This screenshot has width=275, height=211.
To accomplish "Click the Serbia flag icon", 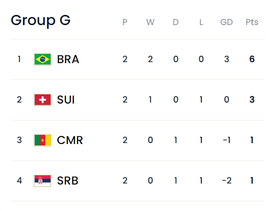I will point(42,181).
